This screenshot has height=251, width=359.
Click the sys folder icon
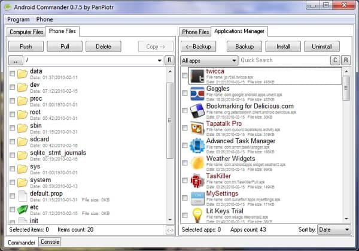point(23,169)
